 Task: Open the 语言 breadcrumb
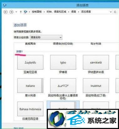[74, 12]
